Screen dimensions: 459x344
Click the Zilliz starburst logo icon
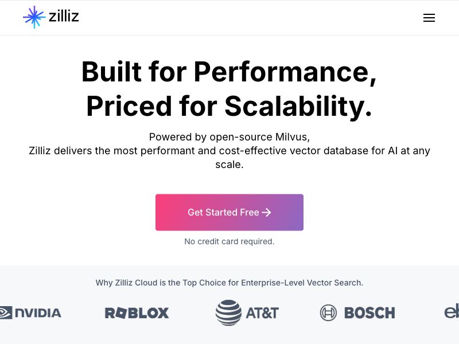pyautogui.click(x=34, y=17)
